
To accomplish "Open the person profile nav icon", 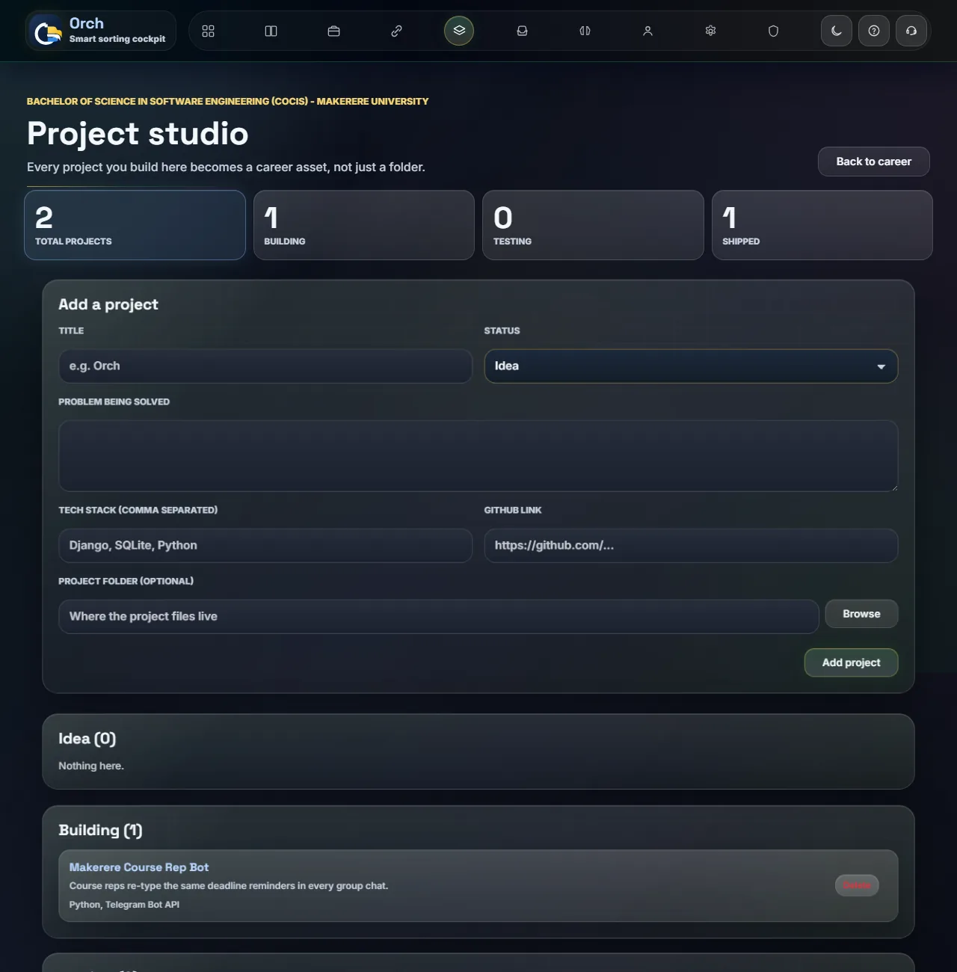I will (x=647, y=31).
